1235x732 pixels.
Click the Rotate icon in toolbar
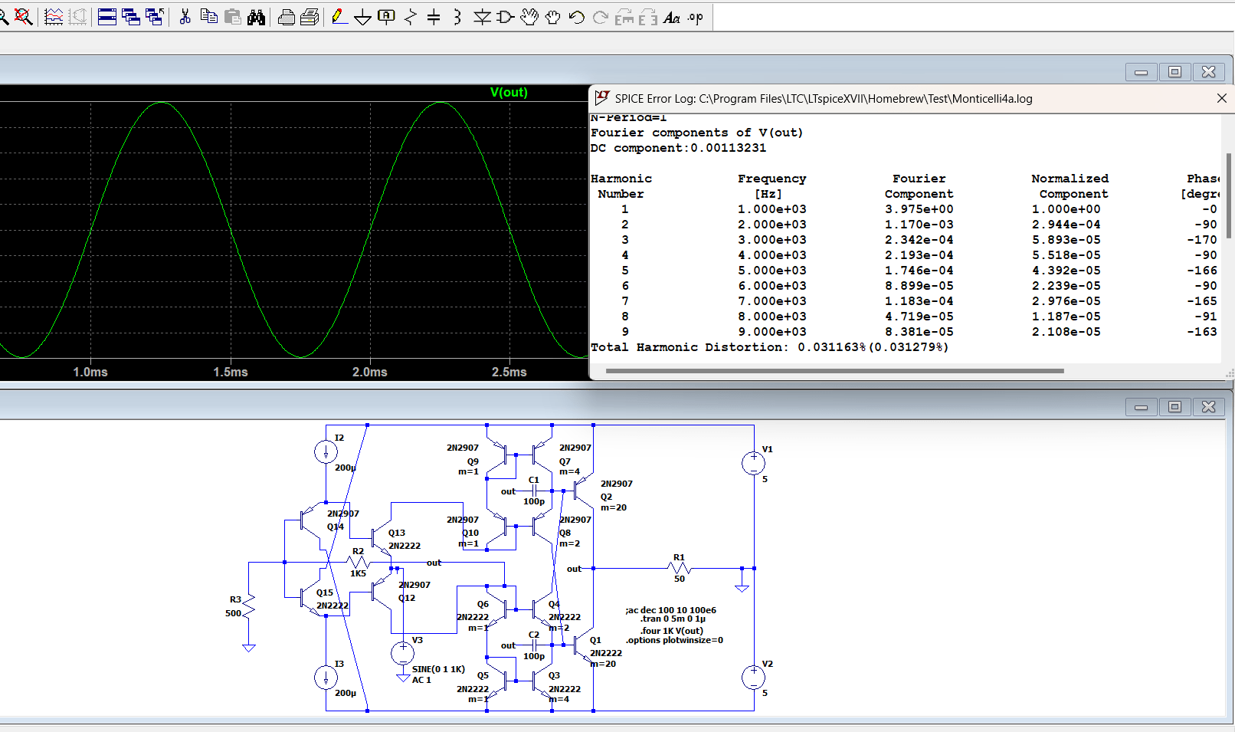coord(624,17)
